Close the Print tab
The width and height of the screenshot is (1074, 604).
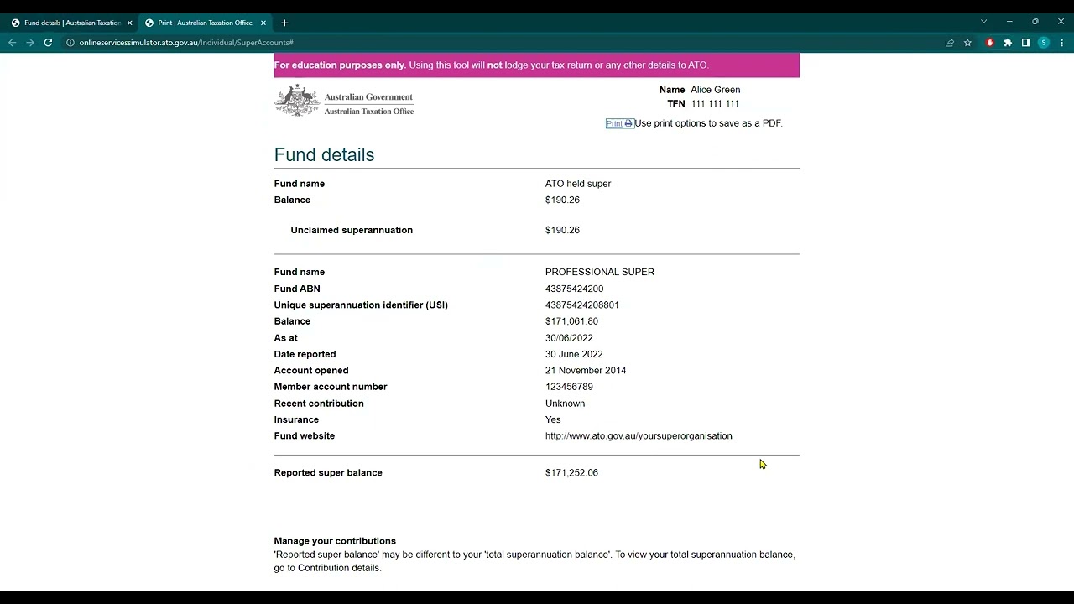pos(263,23)
